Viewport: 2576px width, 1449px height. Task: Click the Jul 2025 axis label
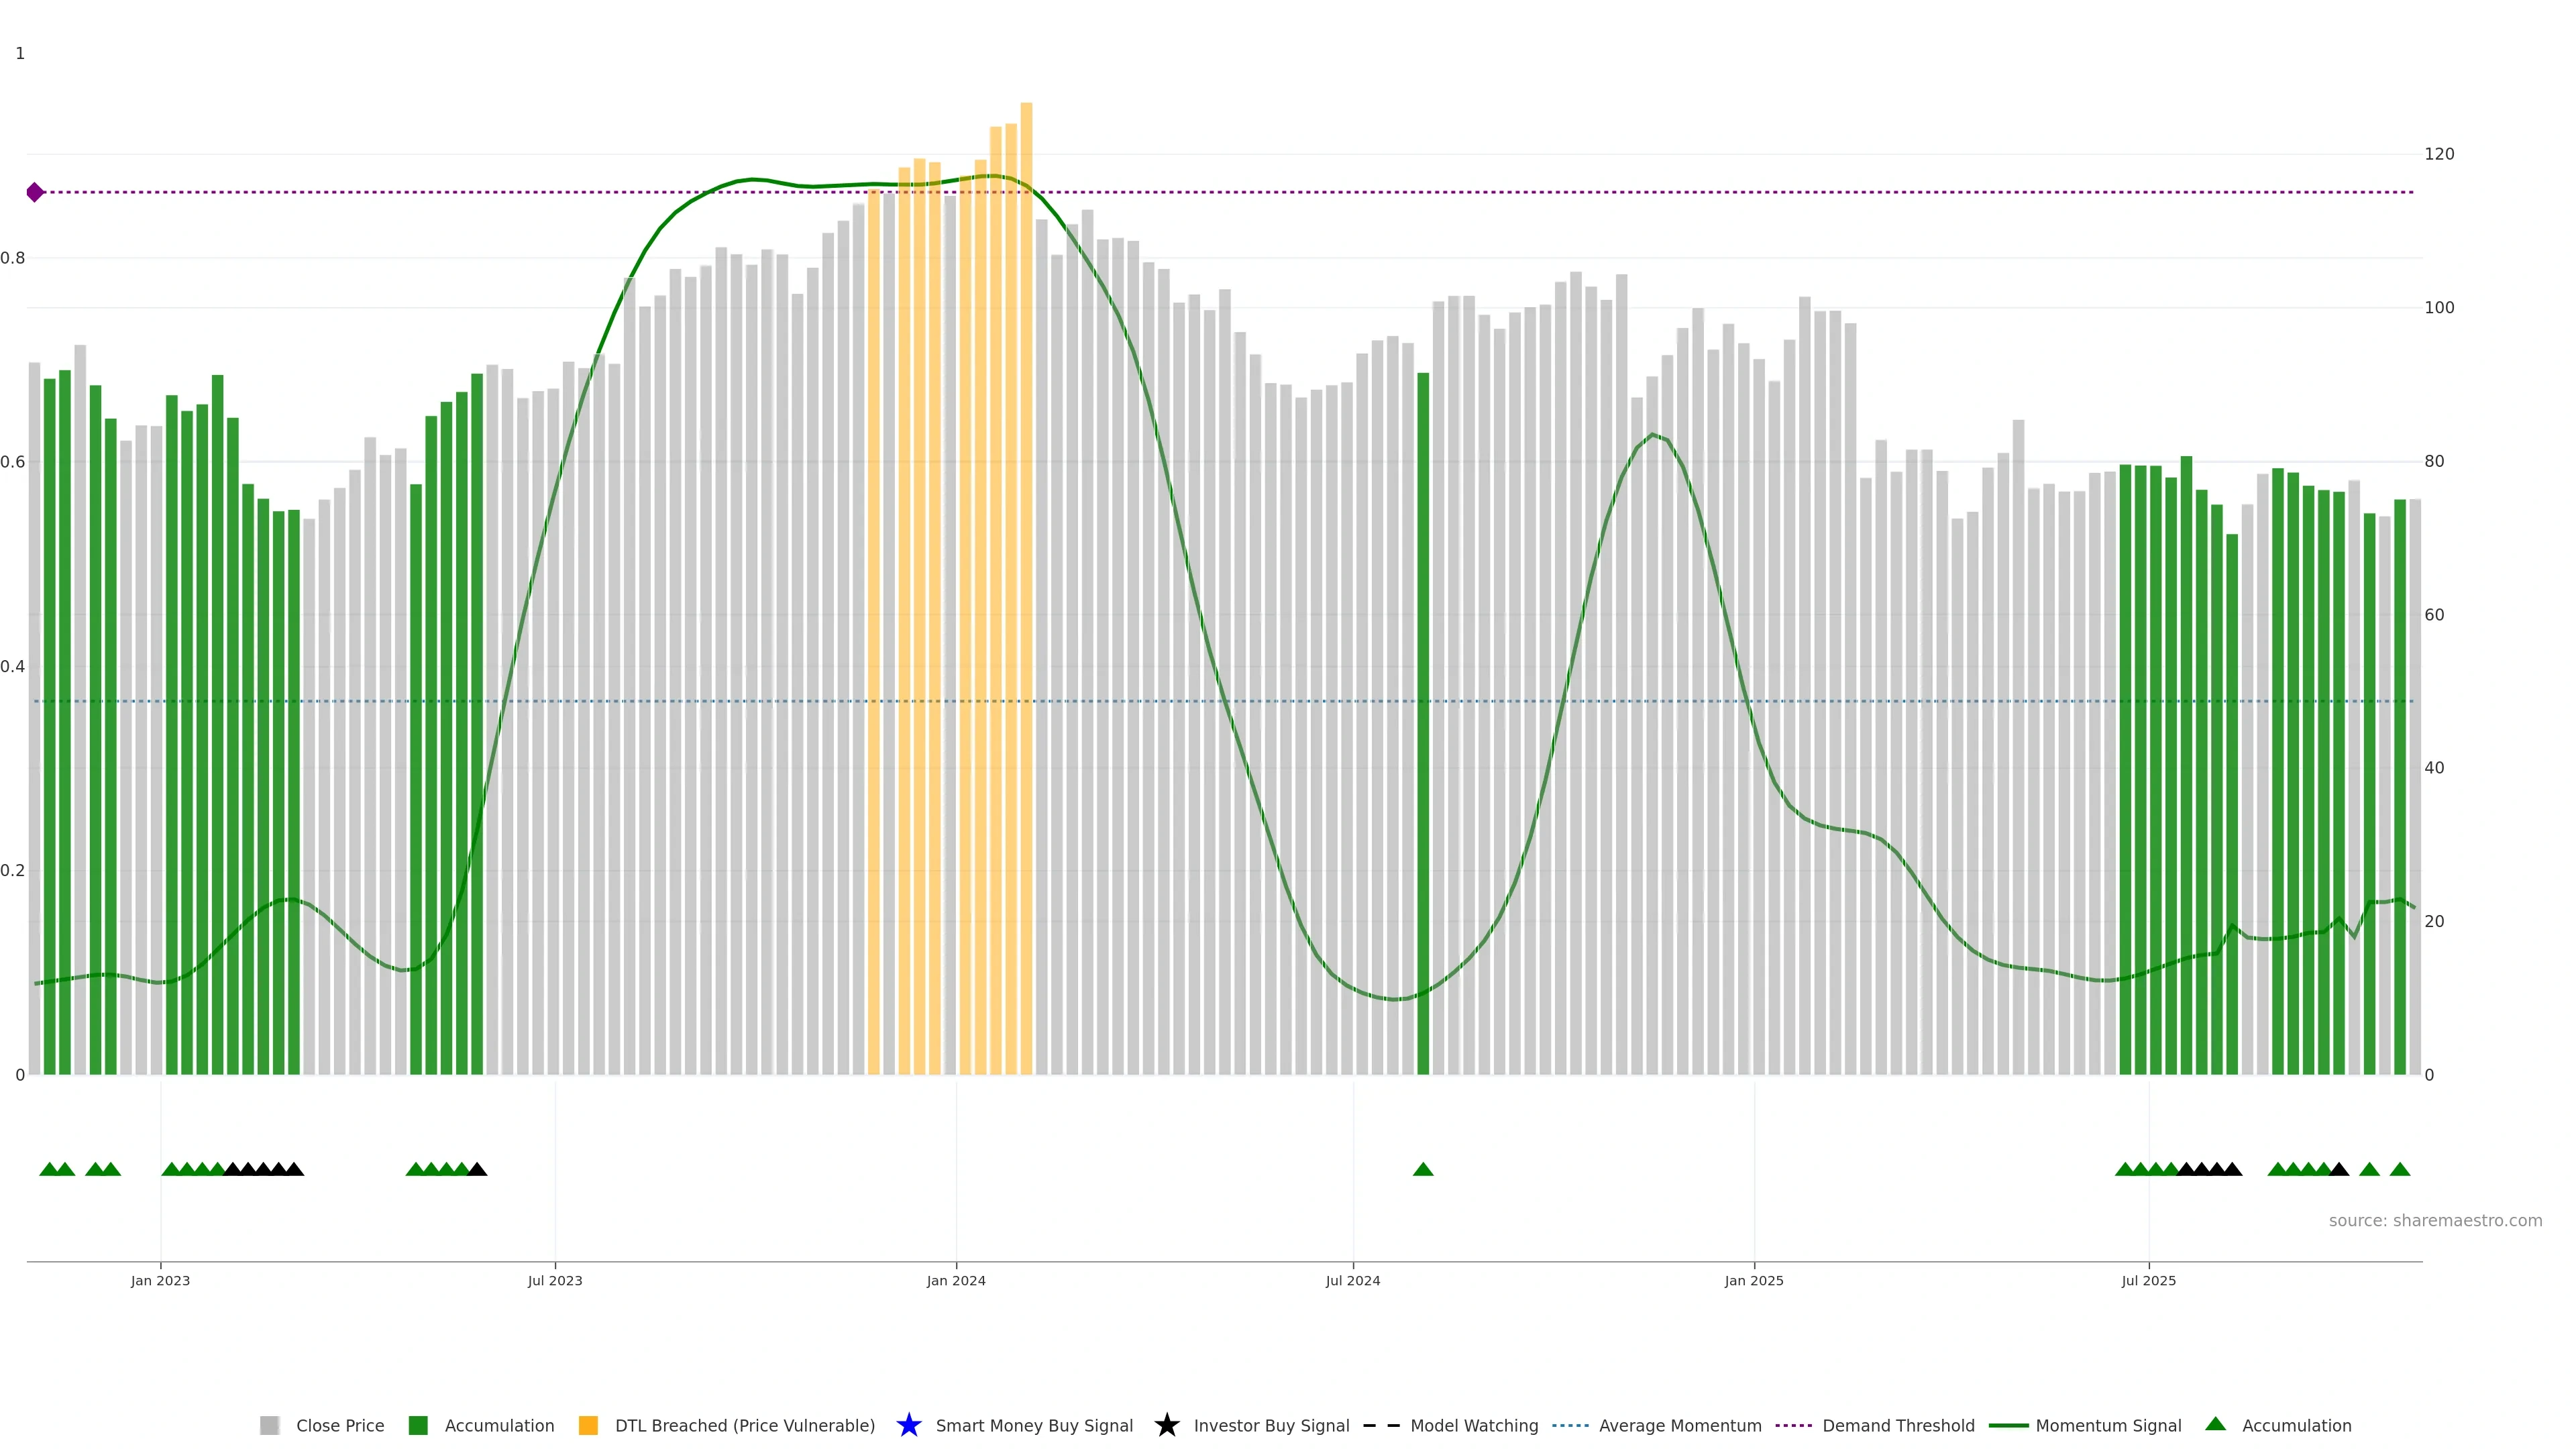point(2148,1280)
